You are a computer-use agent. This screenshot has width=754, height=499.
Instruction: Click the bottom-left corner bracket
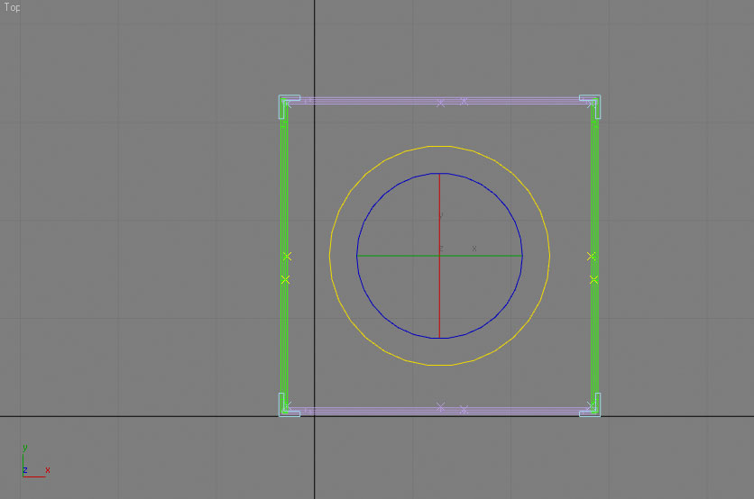pos(283,410)
